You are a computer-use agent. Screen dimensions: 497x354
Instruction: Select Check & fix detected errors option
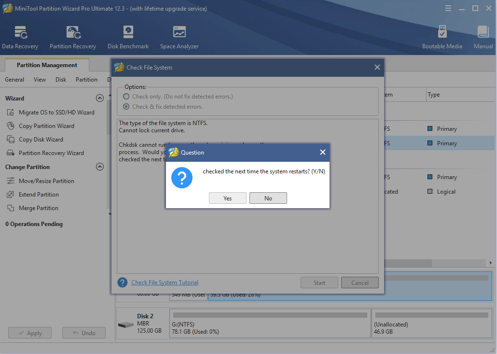point(126,107)
